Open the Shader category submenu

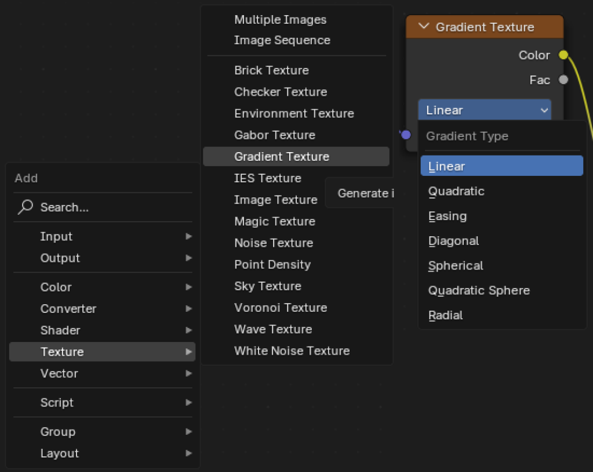click(60, 330)
